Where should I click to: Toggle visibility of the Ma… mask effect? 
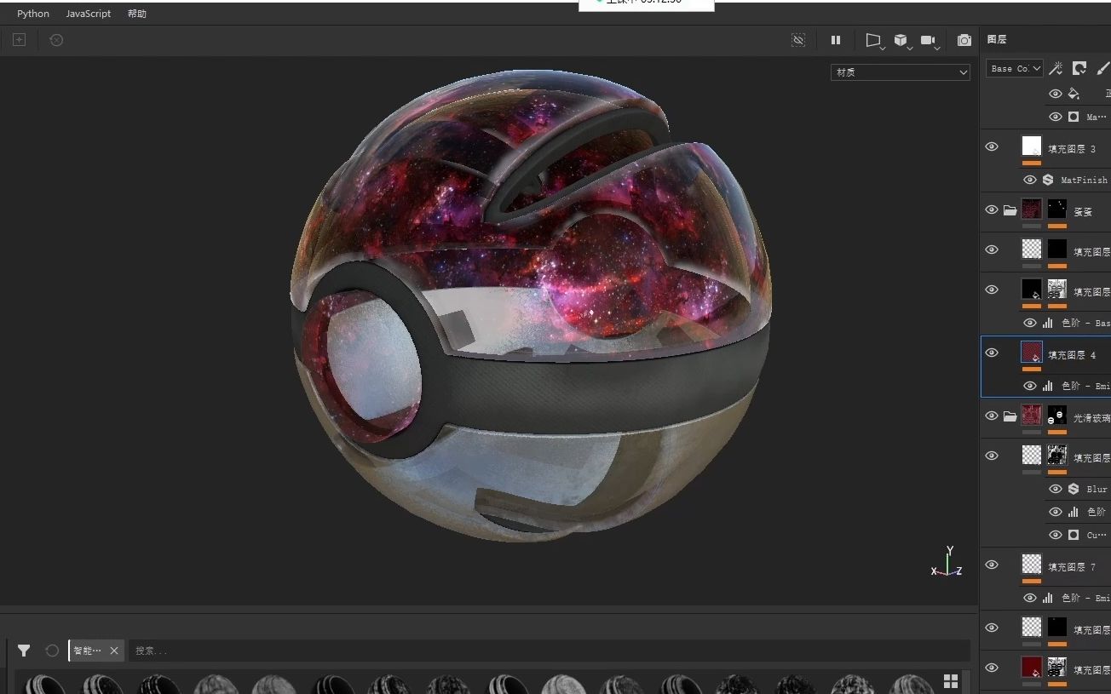point(1056,117)
